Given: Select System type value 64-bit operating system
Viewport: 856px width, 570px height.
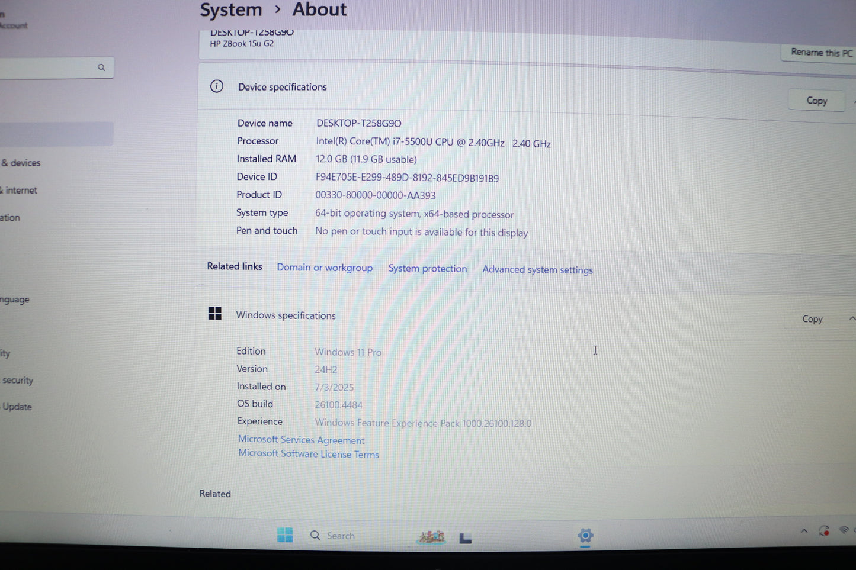Looking at the screenshot, I should tap(414, 214).
